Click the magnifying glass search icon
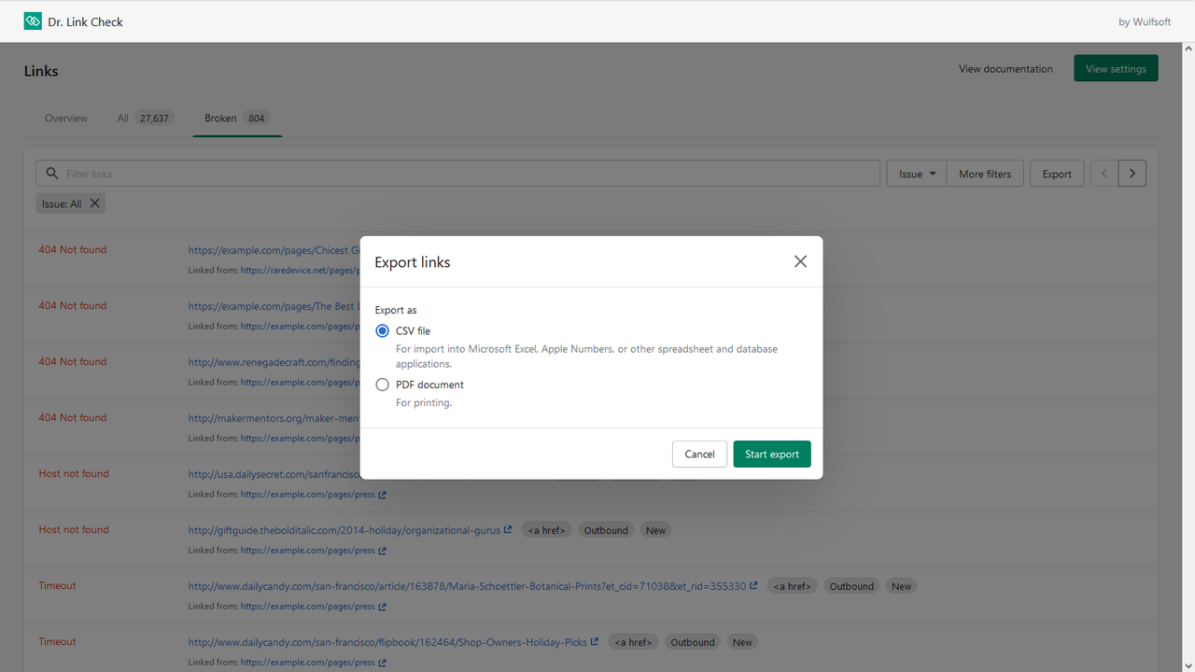 click(51, 173)
